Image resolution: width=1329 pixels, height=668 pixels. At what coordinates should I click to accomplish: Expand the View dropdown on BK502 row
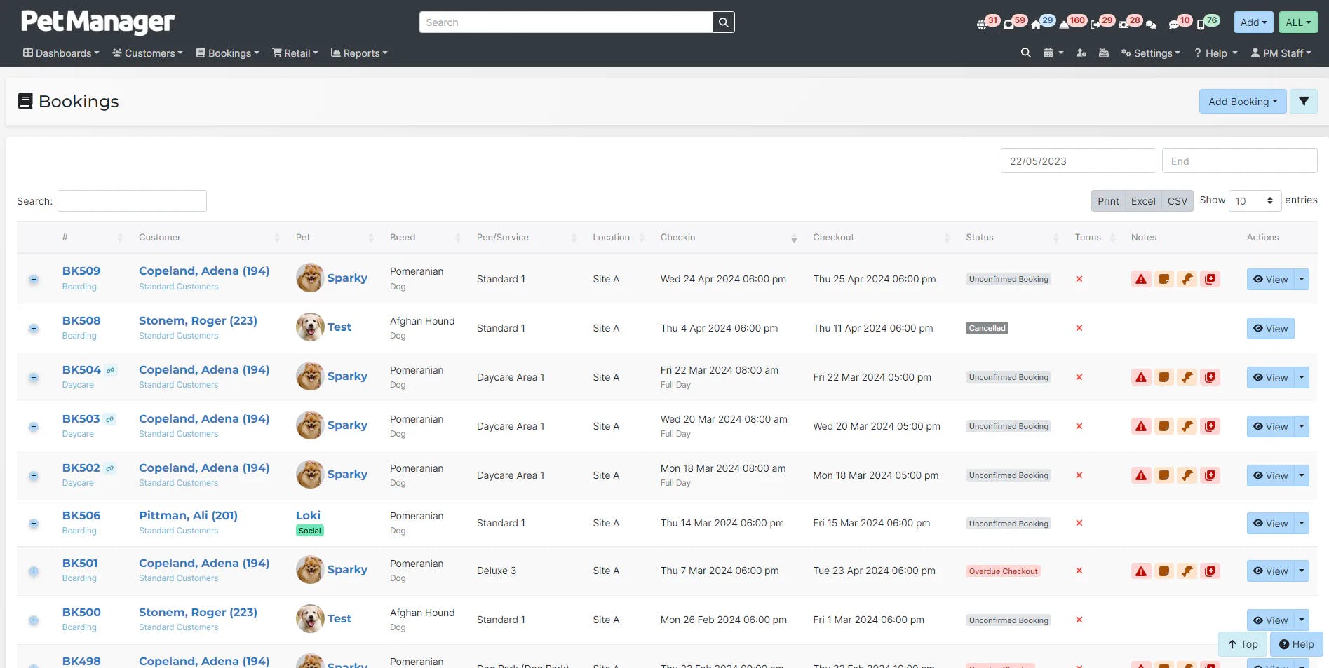point(1302,475)
